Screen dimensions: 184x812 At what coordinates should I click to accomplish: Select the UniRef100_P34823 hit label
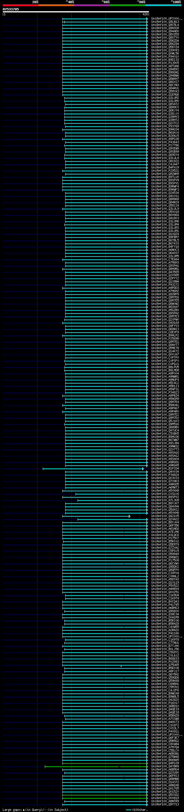point(165,392)
